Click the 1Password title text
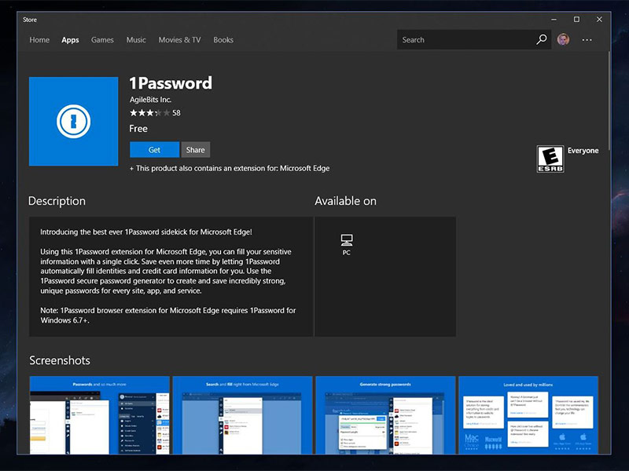This screenshot has width=629, height=471. (x=171, y=83)
